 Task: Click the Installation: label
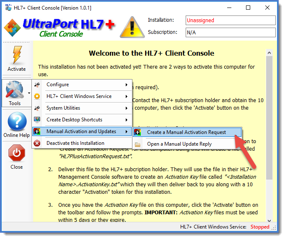[x=161, y=20]
